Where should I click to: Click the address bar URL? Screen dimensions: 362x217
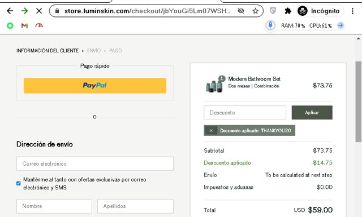pyautogui.click(x=147, y=11)
